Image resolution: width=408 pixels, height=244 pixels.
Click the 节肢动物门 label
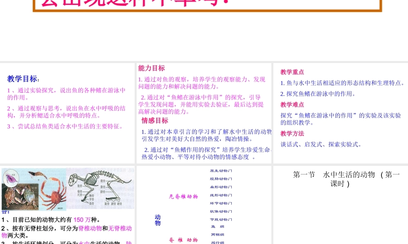click(221, 220)
